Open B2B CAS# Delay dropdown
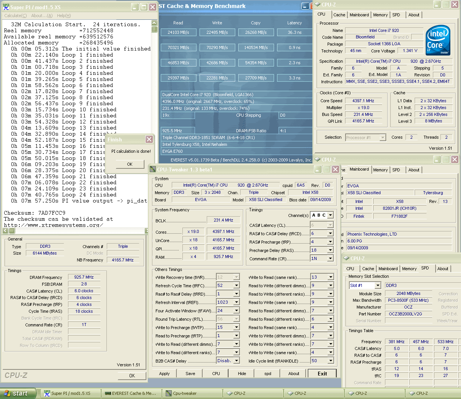 [236, 361]
